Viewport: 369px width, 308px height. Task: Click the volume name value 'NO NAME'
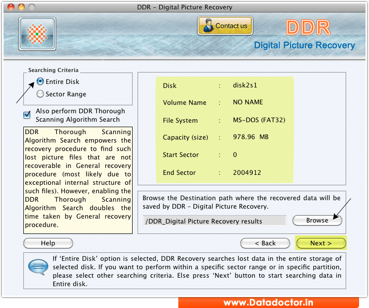[248, 102]
